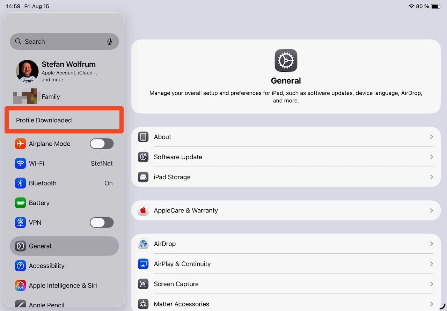Click the search magnifier icon
Screen dimensions: 447x311
tap(18, 42)
